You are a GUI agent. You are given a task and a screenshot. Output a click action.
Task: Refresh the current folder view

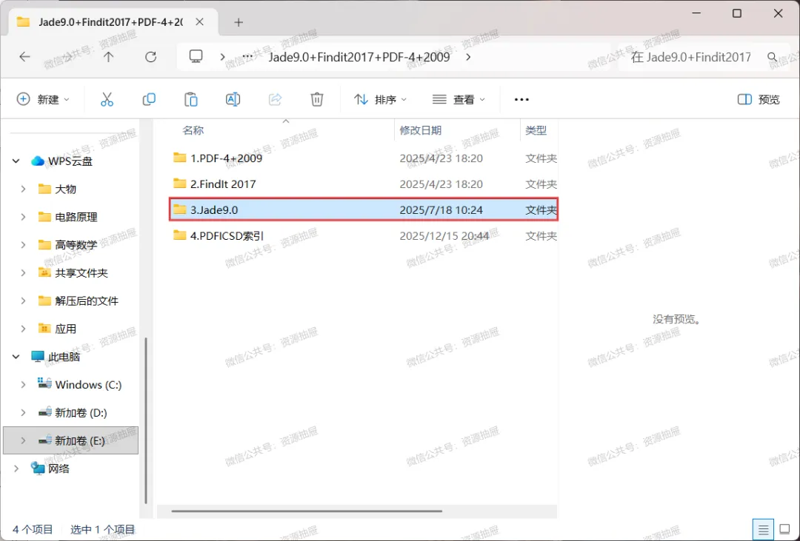click(x=150, y=56)
